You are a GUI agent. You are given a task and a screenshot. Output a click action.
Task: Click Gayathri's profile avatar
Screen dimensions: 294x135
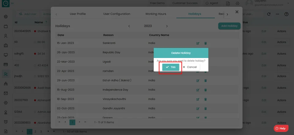(x=249, y=3)
